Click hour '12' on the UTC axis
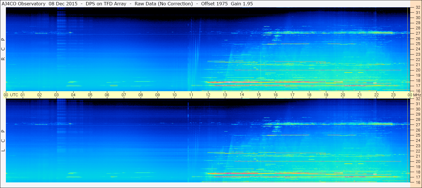 coord(208,95)
